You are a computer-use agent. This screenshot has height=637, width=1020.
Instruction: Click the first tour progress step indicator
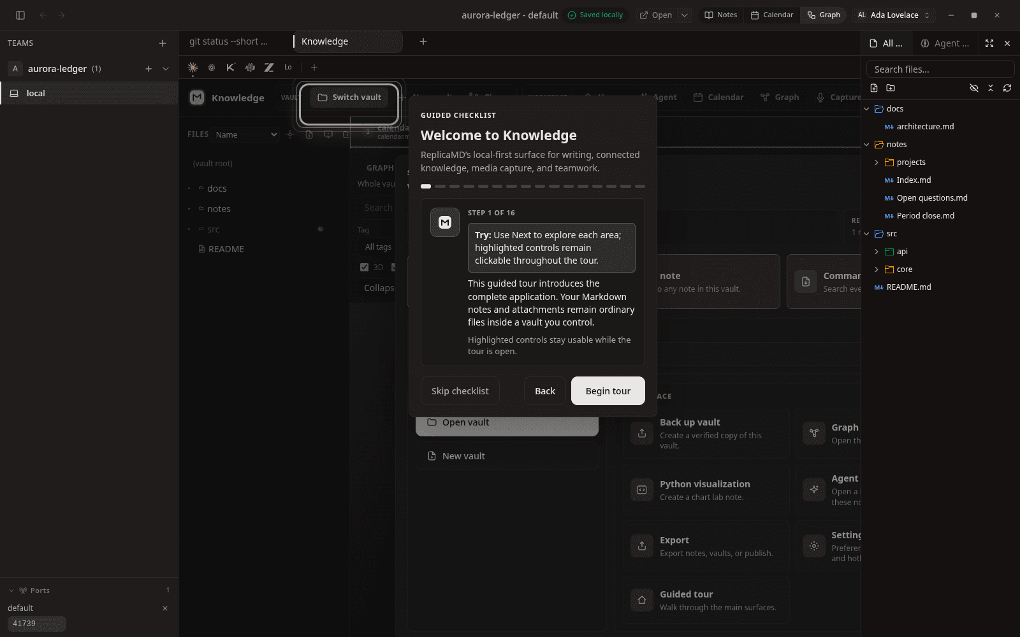426,187
